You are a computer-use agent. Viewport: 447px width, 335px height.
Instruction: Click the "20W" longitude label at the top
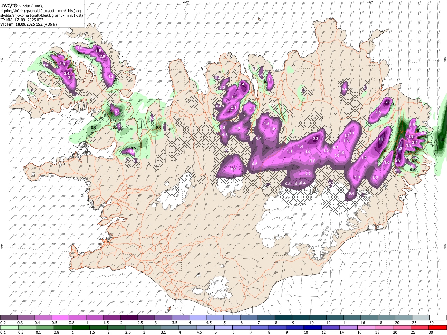(x=186, y=2)
